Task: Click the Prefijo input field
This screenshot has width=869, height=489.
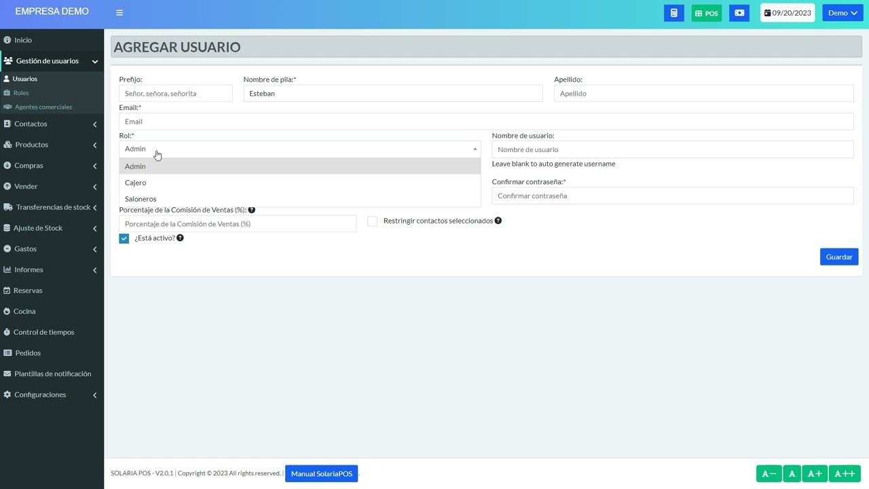Action: tap(176, 94)
